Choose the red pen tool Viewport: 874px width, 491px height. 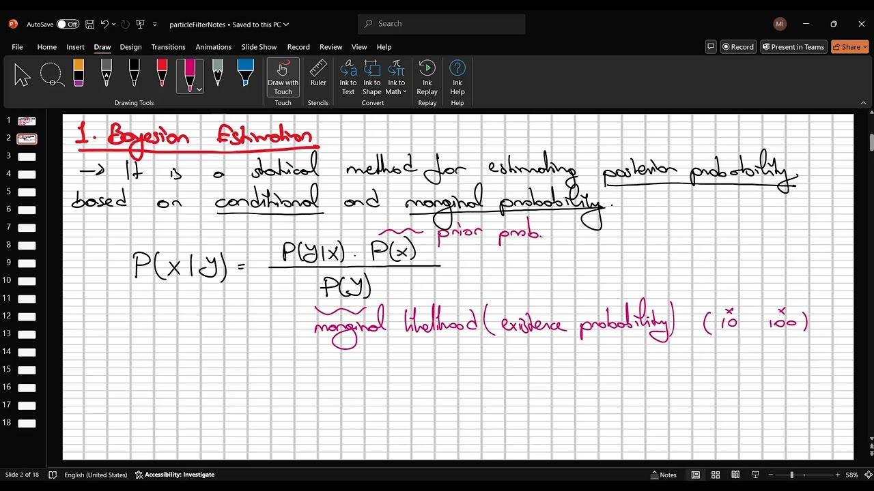tap(162, 74)
